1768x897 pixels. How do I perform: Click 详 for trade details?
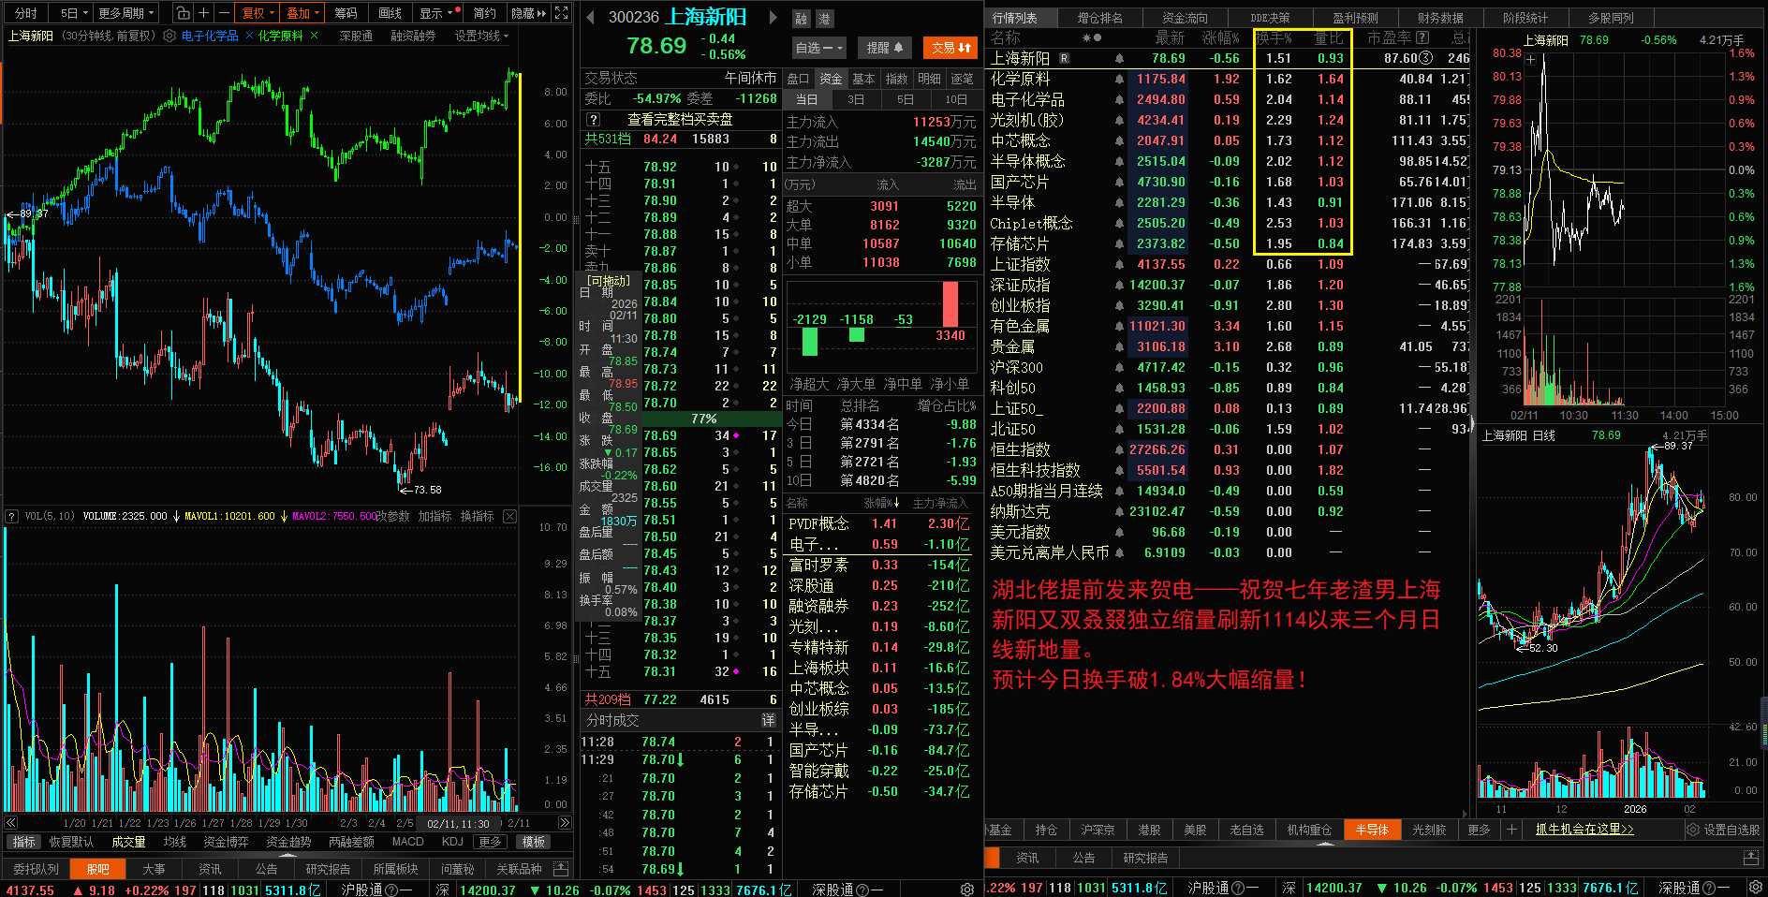[x=768, y=720]
